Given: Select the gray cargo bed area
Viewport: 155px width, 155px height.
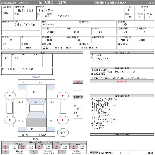Looking at the screenshot, I should point(36,122).
